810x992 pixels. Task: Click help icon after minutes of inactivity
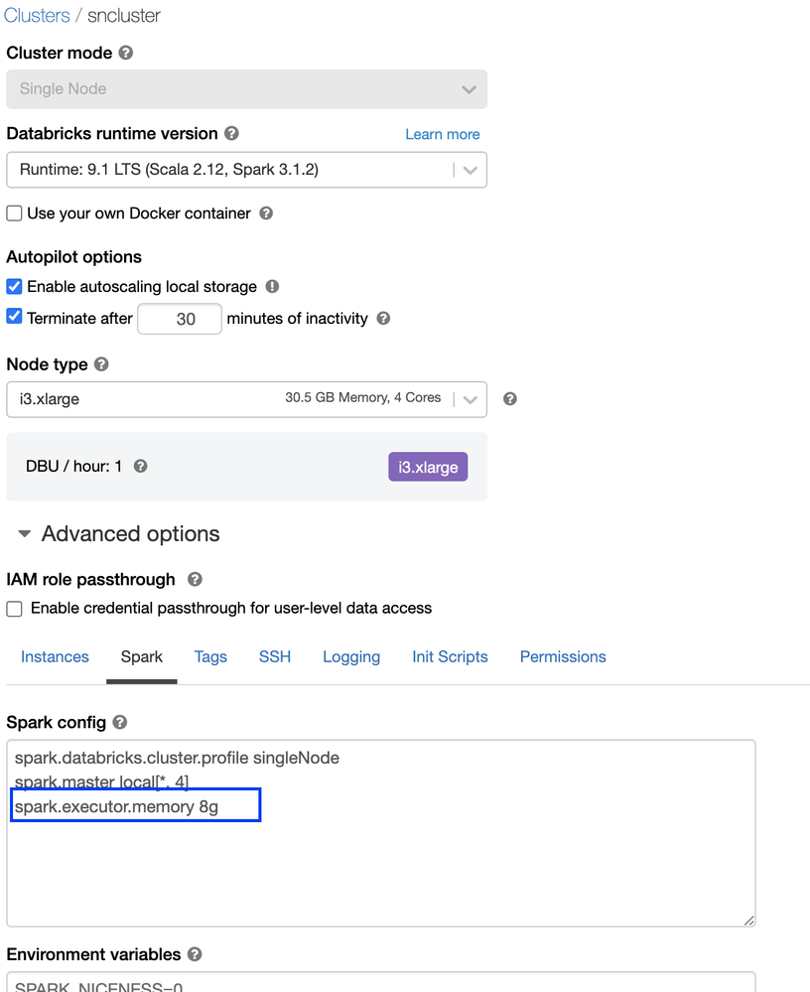click(383, 319)
